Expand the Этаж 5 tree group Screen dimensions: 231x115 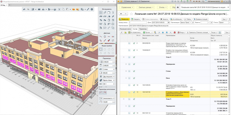(x=124, y=99)
